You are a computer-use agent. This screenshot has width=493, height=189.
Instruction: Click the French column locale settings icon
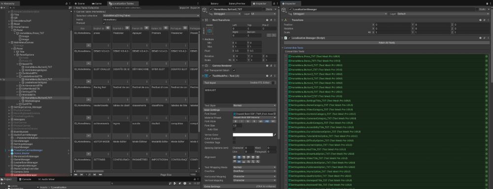146,28
